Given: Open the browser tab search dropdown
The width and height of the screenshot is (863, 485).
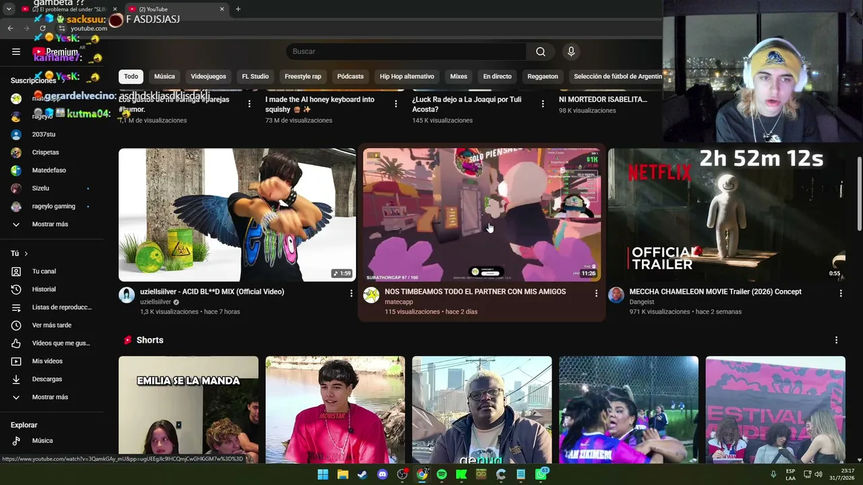Looking at the screenshot, I should click(x=8, y=9).
